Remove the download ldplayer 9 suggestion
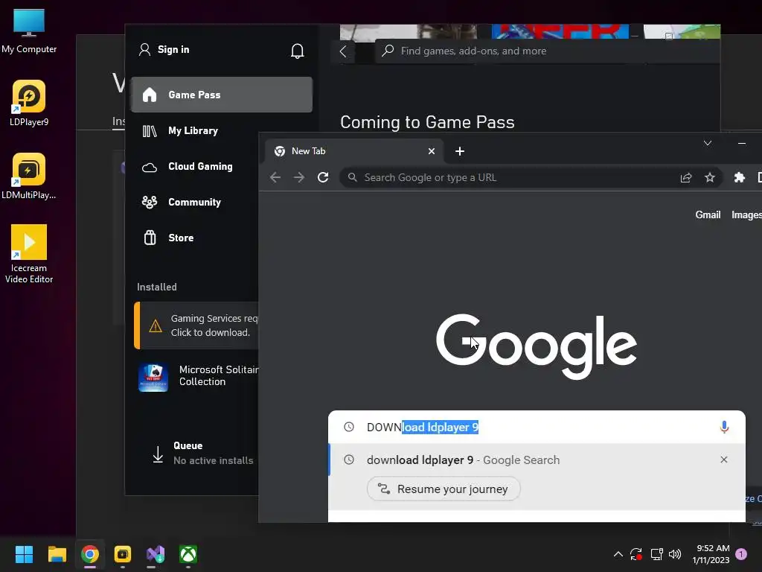762x572 pixels. [723, 460]
